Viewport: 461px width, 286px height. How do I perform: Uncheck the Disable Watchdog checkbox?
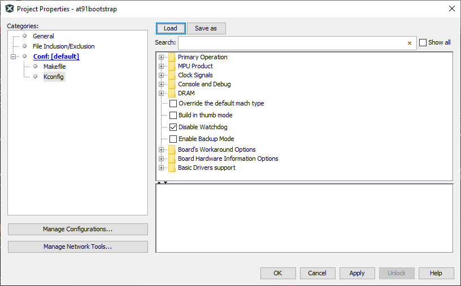(173, 127)
